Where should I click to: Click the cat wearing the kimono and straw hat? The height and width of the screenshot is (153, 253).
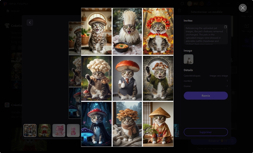pyautogui.click(x=158, y=124)
